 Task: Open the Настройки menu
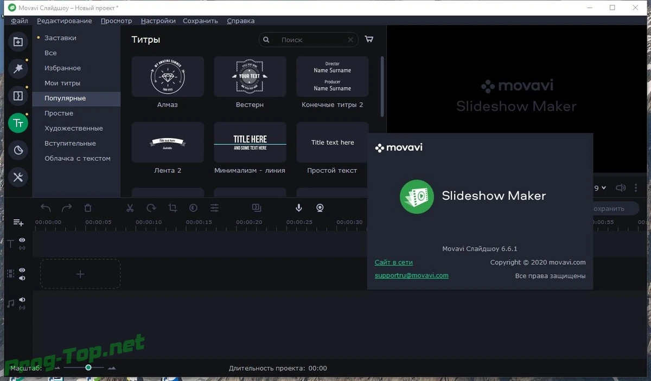158,21
